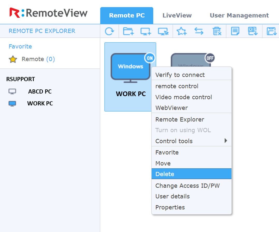Click the RemoteView logo

click(48, 13)
